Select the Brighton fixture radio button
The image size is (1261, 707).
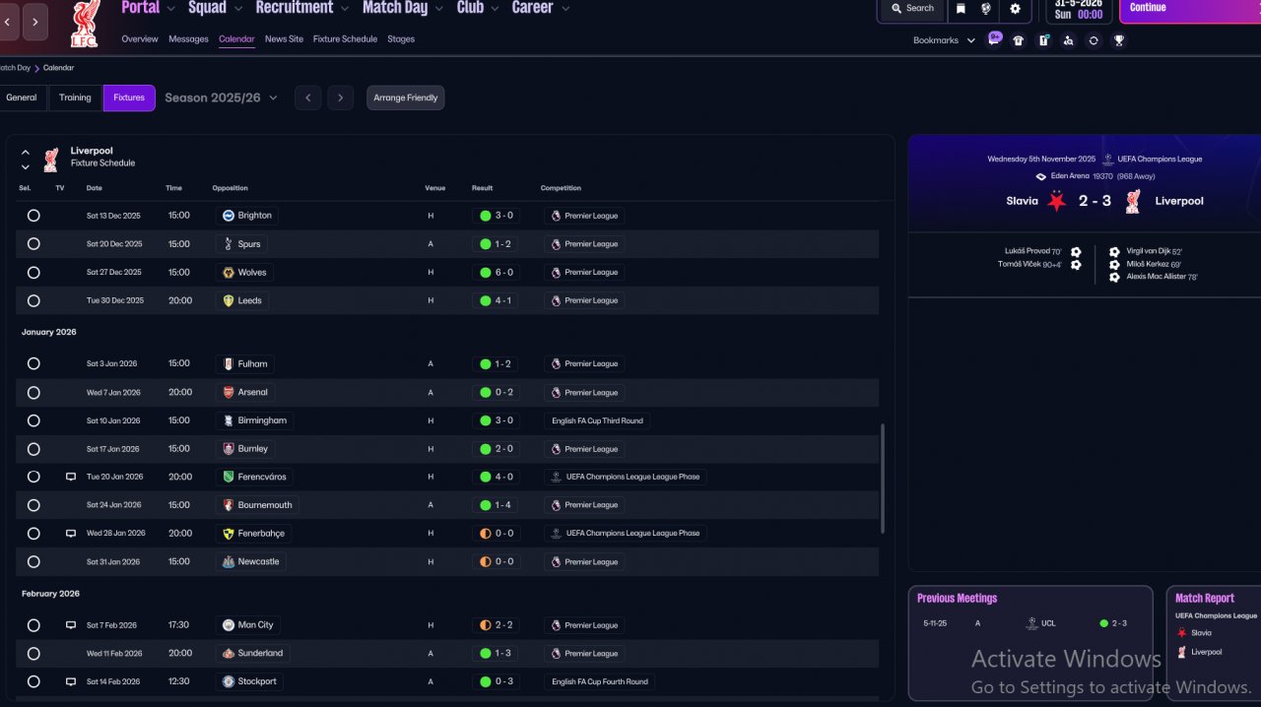point(33,216)
